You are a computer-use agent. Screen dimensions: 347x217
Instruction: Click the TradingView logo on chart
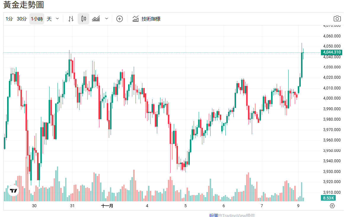pyautogui.click(x=13, y=191)
